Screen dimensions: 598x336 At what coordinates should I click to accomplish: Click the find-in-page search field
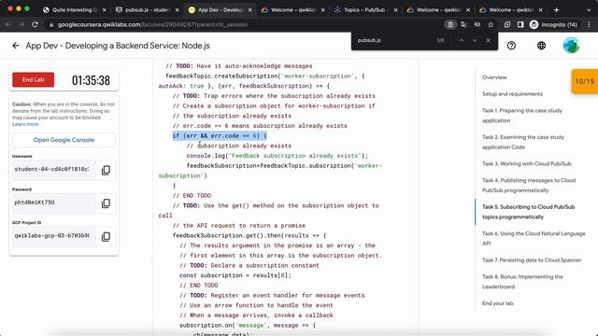coord(392,40)
